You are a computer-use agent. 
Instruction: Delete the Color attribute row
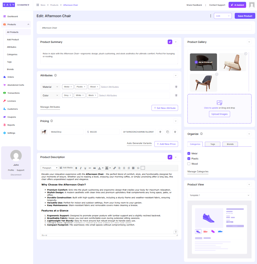(176, 95)
